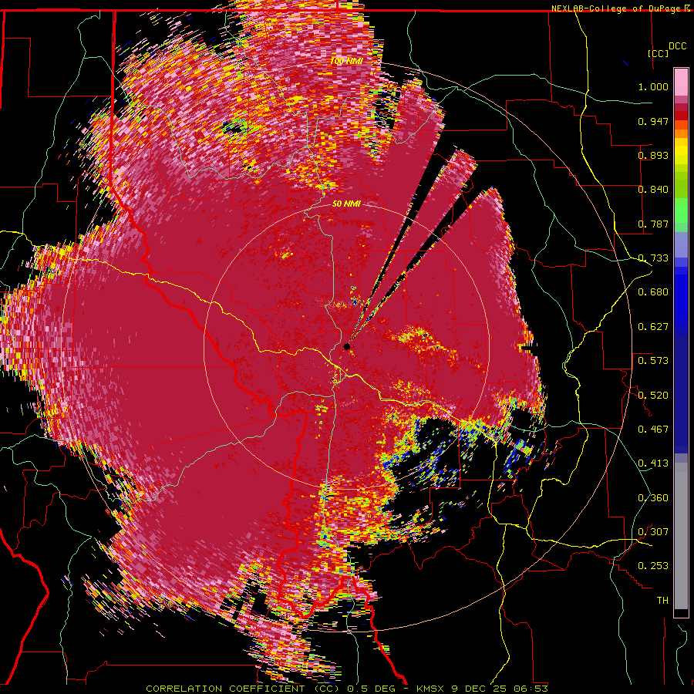The width and height of the screenshot is (694, 694).
Task: Select the 0.520 scale value
Action: pos(653,396)
